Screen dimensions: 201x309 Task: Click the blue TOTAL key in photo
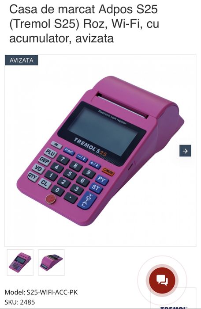click(87, 200)
